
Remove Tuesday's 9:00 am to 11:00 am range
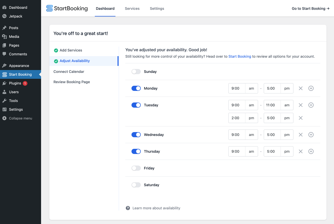click(x=301, y=105)
